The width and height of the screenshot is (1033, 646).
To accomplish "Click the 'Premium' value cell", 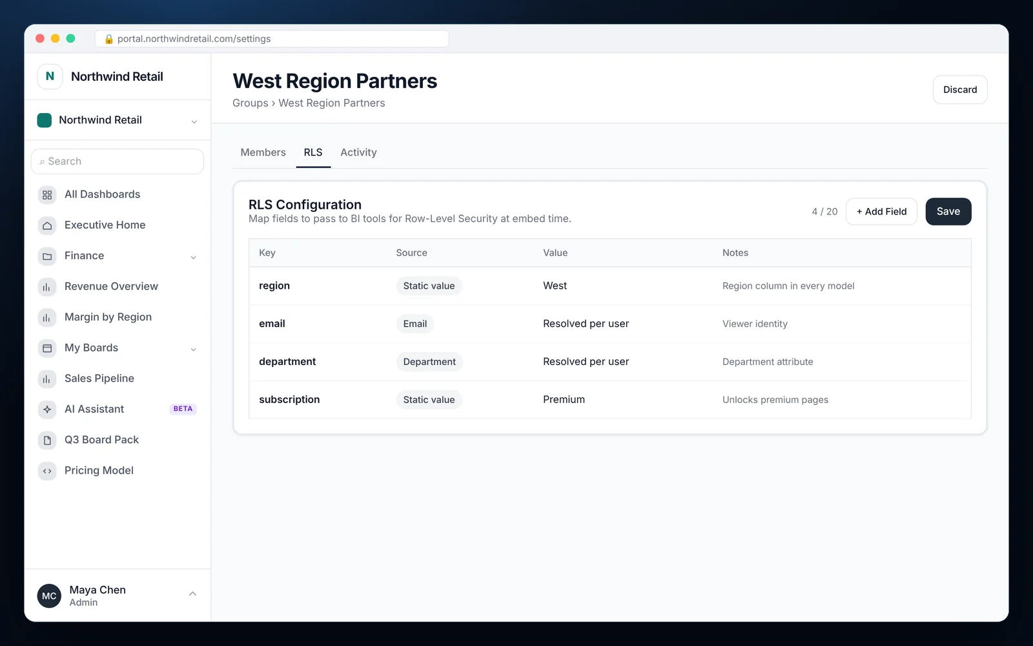I will point(564,399).
